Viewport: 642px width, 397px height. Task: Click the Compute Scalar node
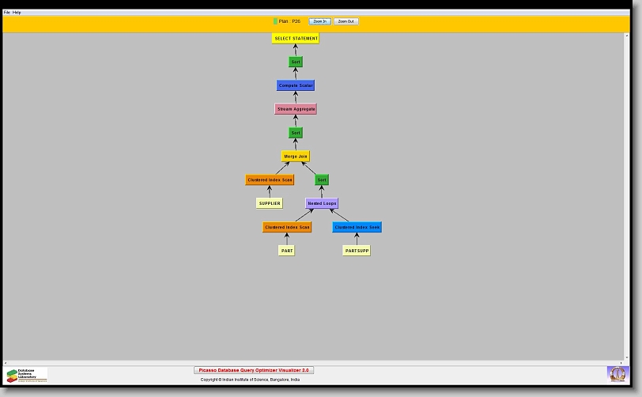coord(296,85)
